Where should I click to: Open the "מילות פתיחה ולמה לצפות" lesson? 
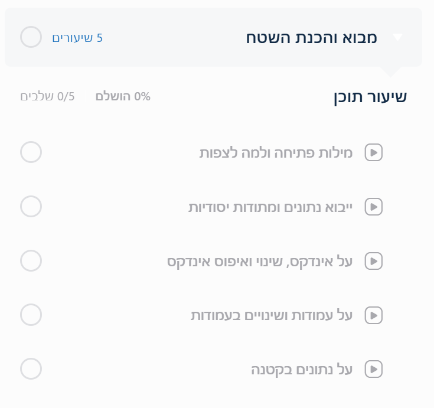(275, 153)
